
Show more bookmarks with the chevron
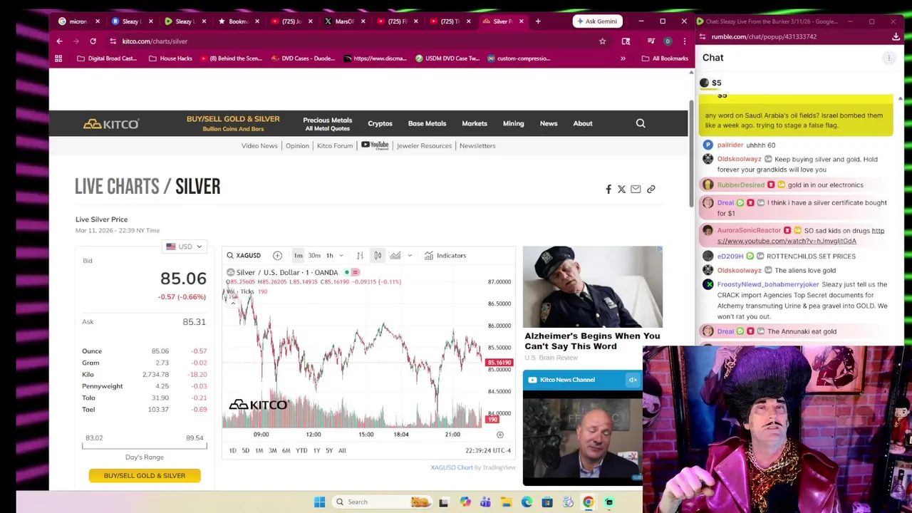pos(623,58)
